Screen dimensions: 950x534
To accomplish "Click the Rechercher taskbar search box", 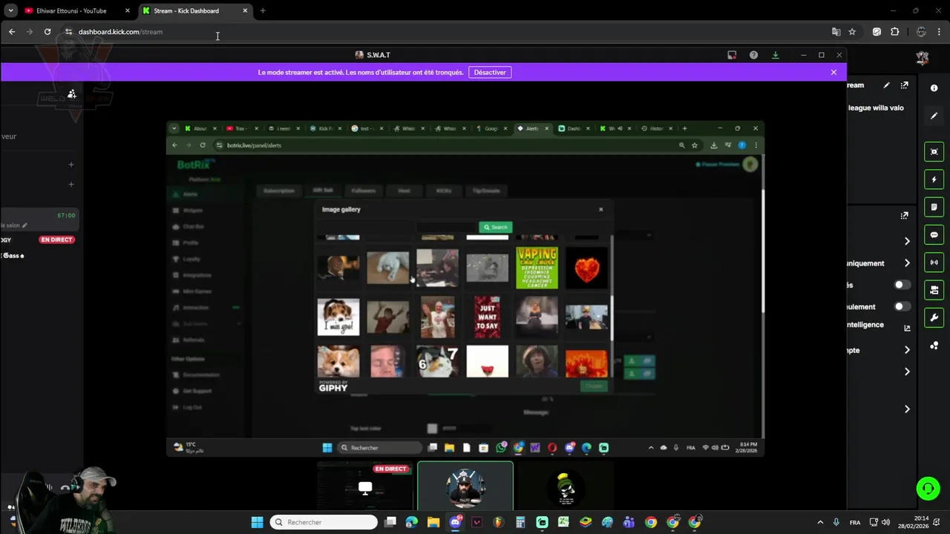I will (x=324, y=522).
